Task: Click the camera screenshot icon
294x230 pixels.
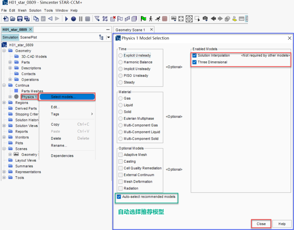Action: [205, 19]
